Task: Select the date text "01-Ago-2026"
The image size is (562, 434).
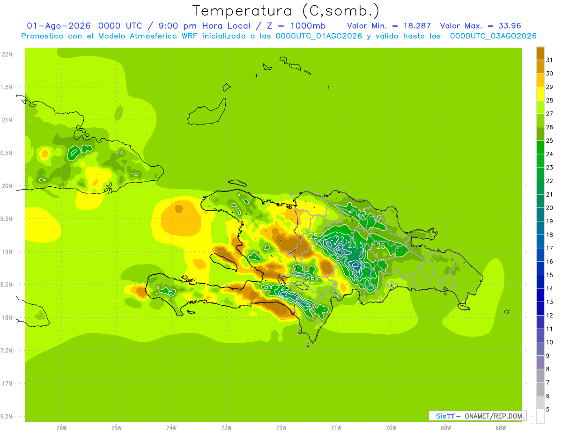Action: (59, 26)
